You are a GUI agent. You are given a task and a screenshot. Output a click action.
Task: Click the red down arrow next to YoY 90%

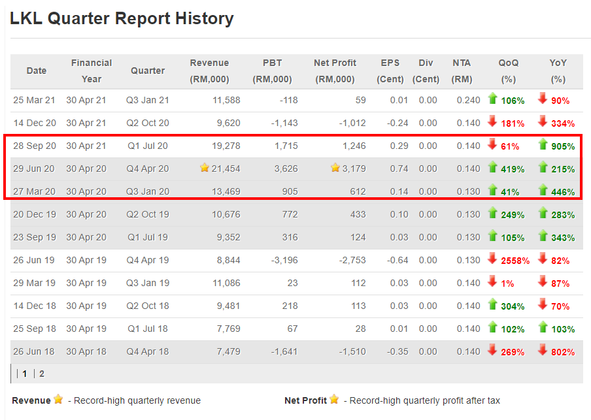pyautogui.click(x=542, y=99)
